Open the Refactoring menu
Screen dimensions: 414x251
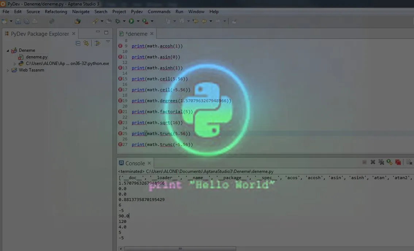pyautogui.click(x=56, y=12)
